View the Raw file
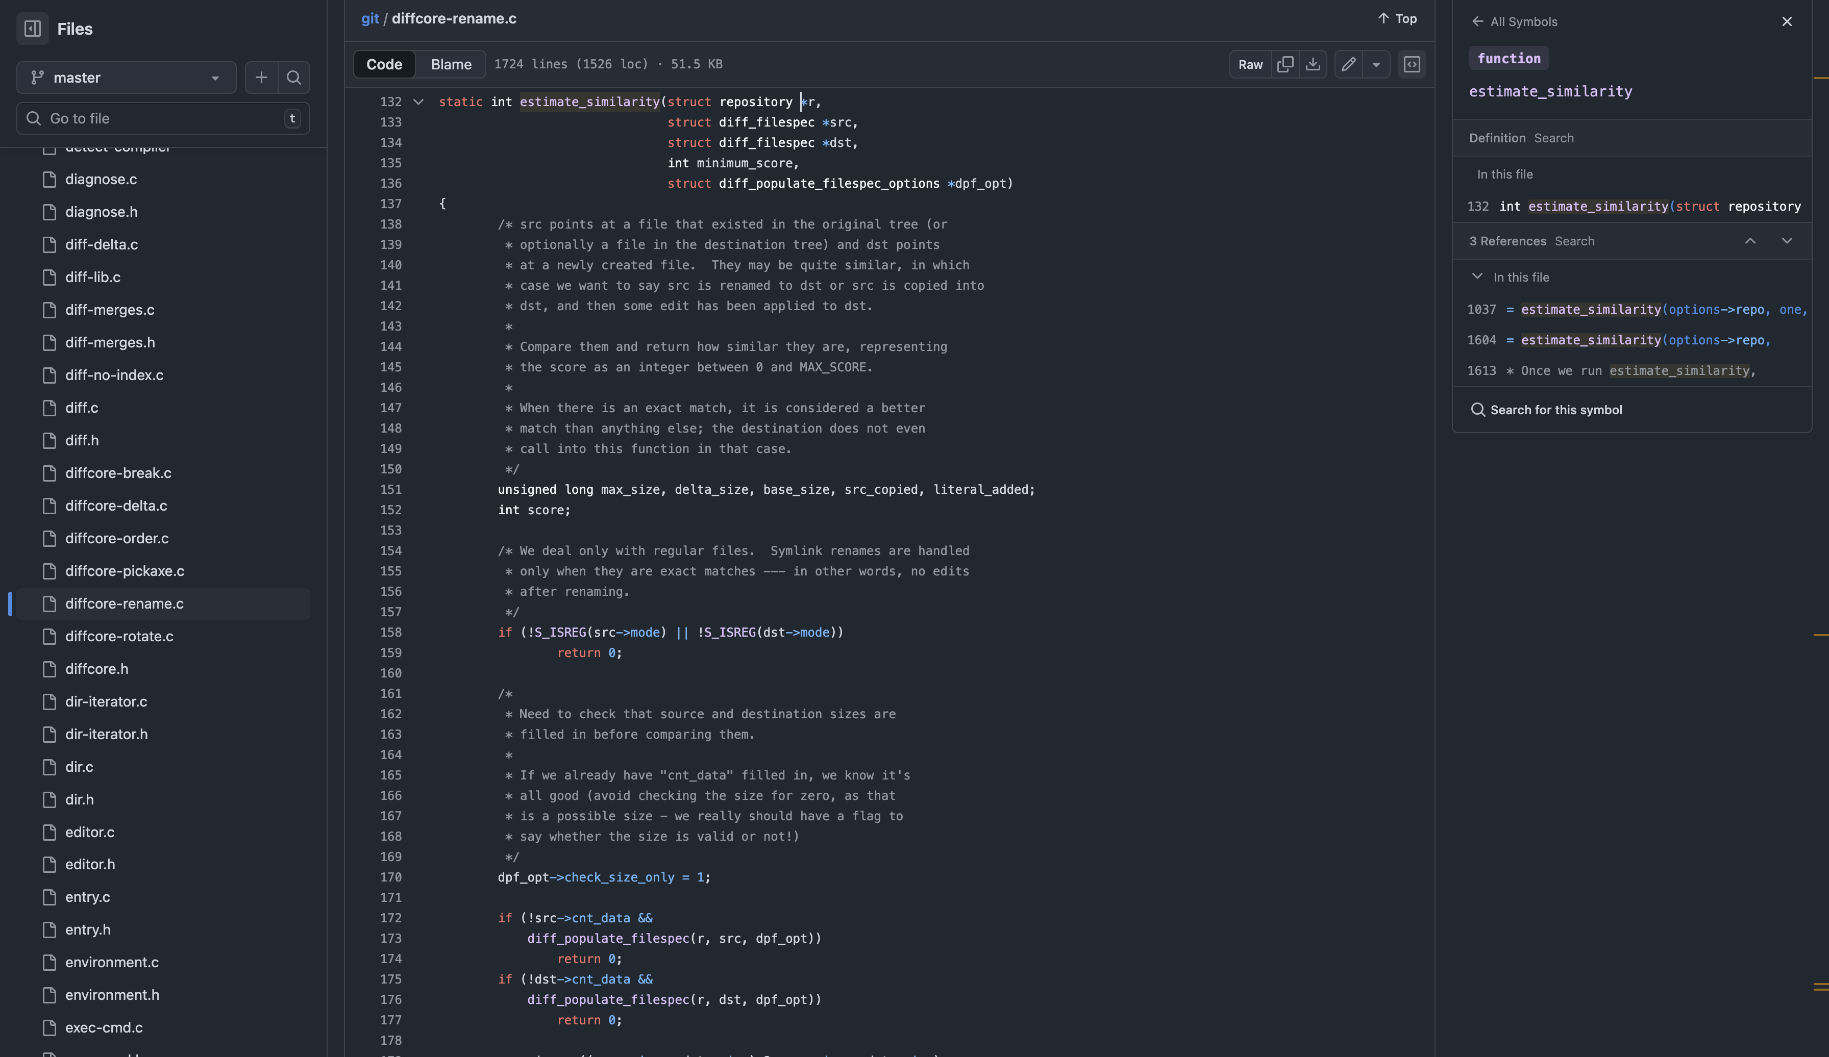Viewport: 1829px width, 1057px height. 1250,64
